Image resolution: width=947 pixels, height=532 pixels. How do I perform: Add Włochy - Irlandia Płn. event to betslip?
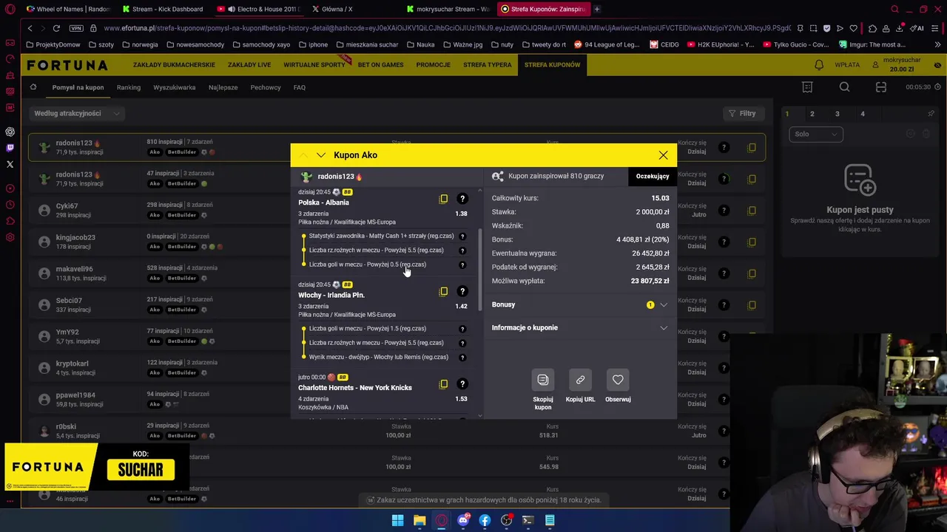pyautogui.click(x=443, y=291)
